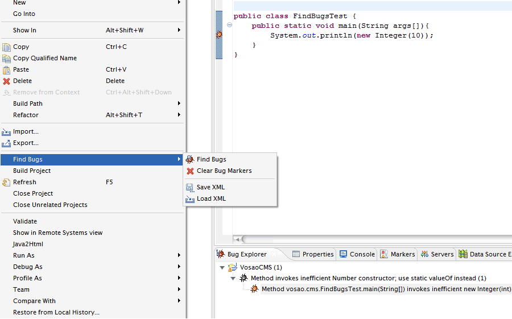Collapse the VosaoCMS tree node
Screen dimensions: 512x319
(222, 267)
